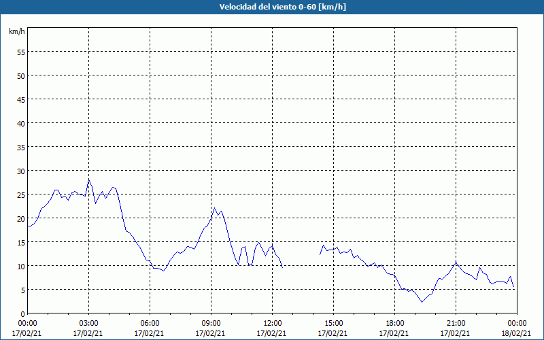Image resolution: width=544 pixels, height=340 pixels.
Task: Click the 03:00 time axis label
Action: [88, 324]
